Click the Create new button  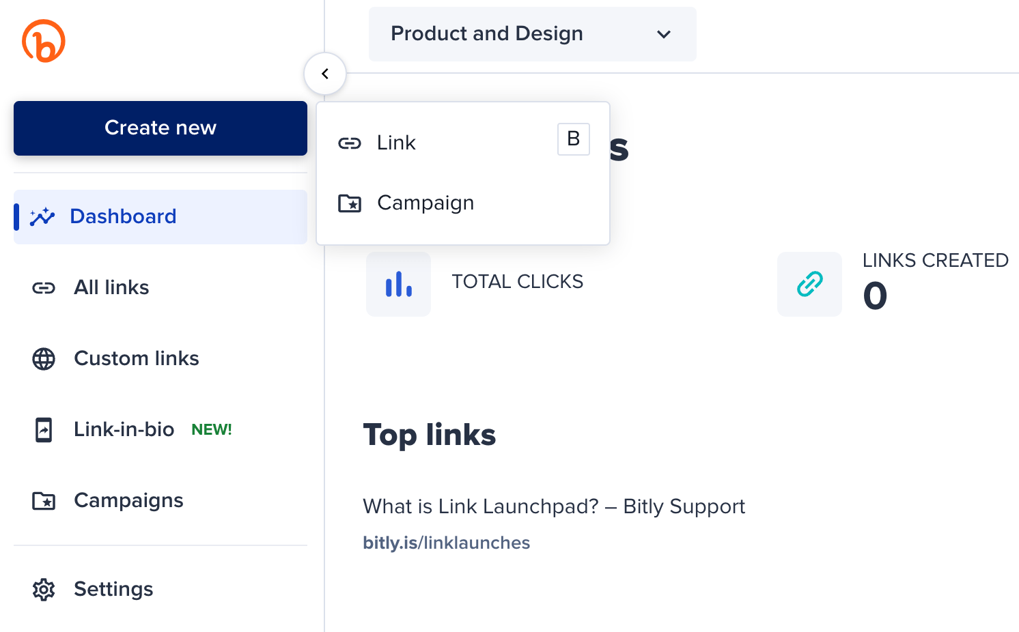pos(160,128)
